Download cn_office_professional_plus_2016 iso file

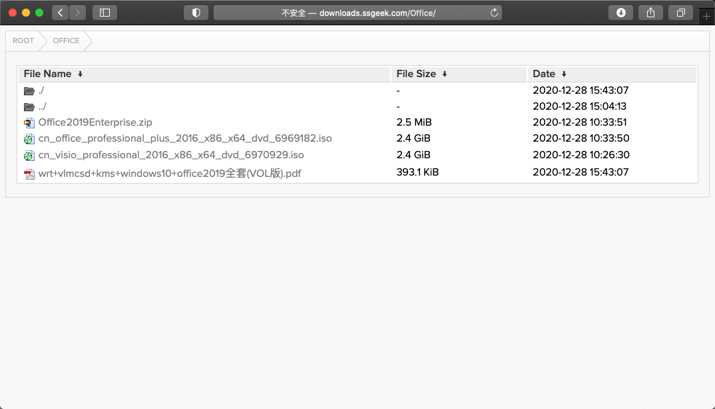click(x=185, y=138)
